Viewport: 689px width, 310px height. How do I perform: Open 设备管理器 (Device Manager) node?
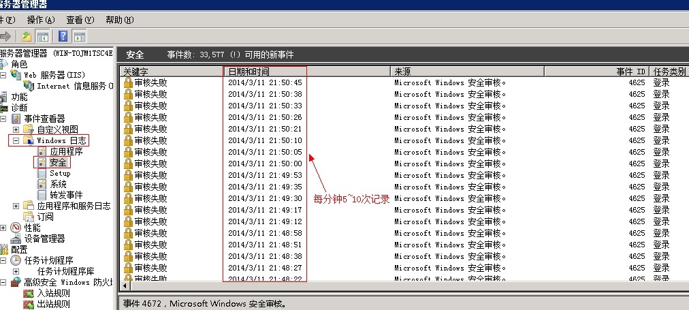[x=44, y=238]
